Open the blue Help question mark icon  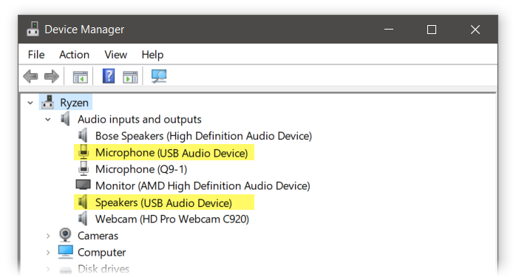(x=109, y=76)
